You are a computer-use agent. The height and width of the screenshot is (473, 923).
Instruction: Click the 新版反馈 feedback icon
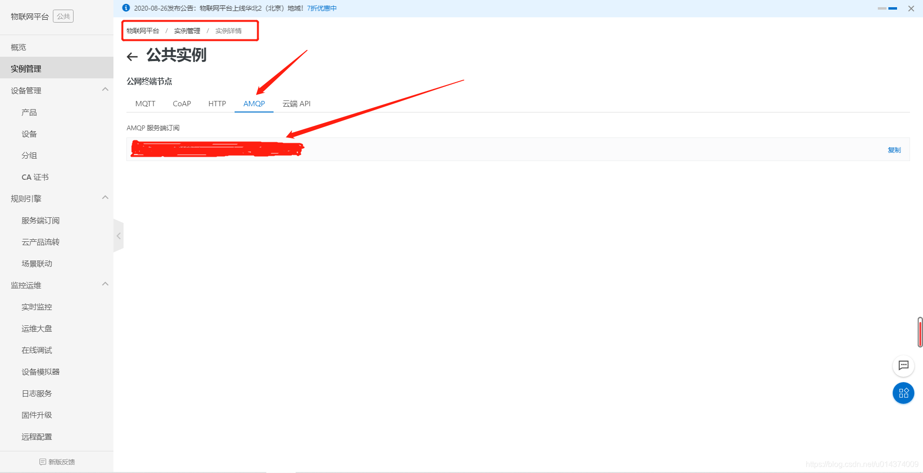[x=43, y=462]
